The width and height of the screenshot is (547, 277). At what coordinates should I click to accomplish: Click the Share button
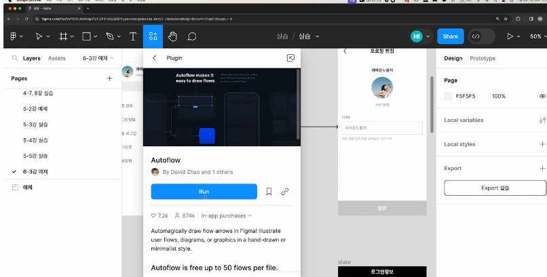pos(451,36)
